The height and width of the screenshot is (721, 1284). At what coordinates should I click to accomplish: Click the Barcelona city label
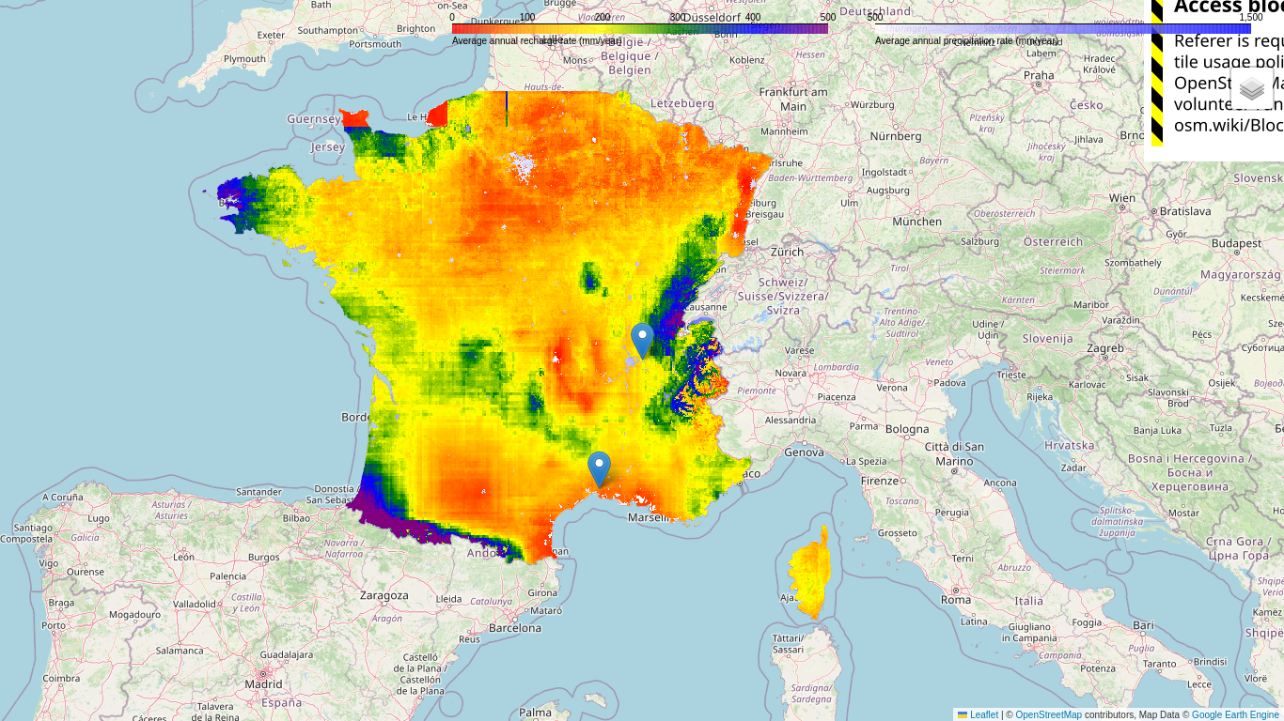(515, 627)
